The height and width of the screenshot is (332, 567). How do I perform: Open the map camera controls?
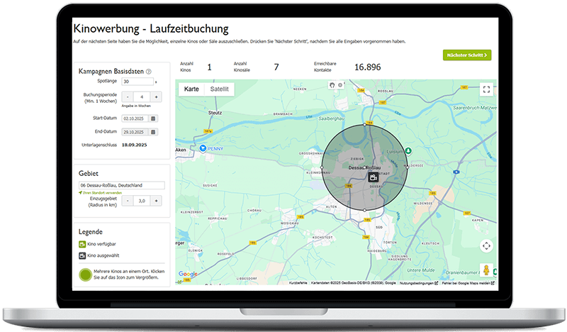coord(486,245)
